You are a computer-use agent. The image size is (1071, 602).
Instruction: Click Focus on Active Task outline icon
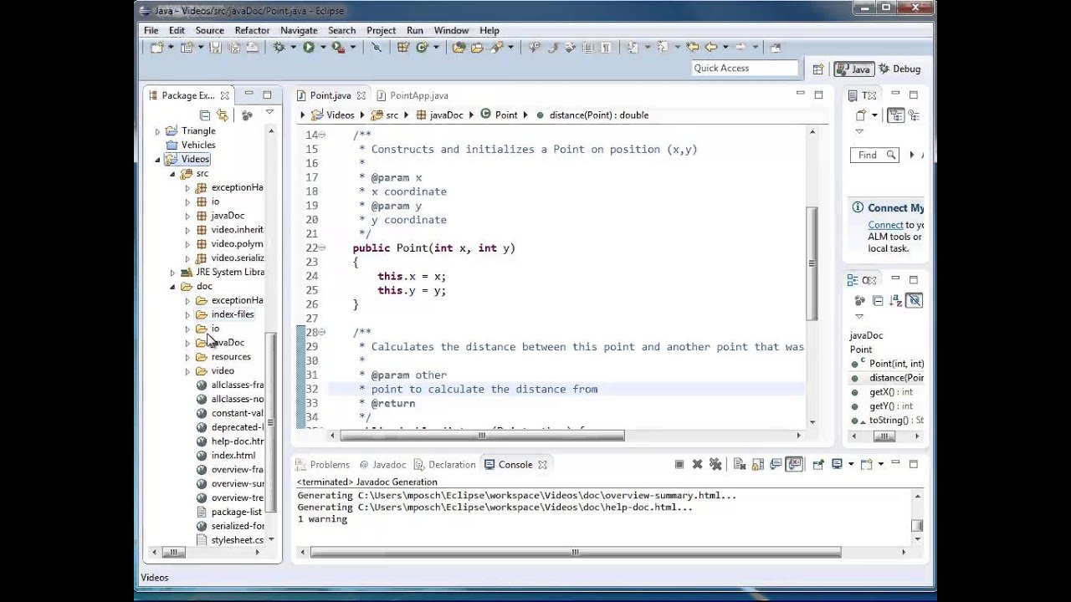(x=860, y=300)
